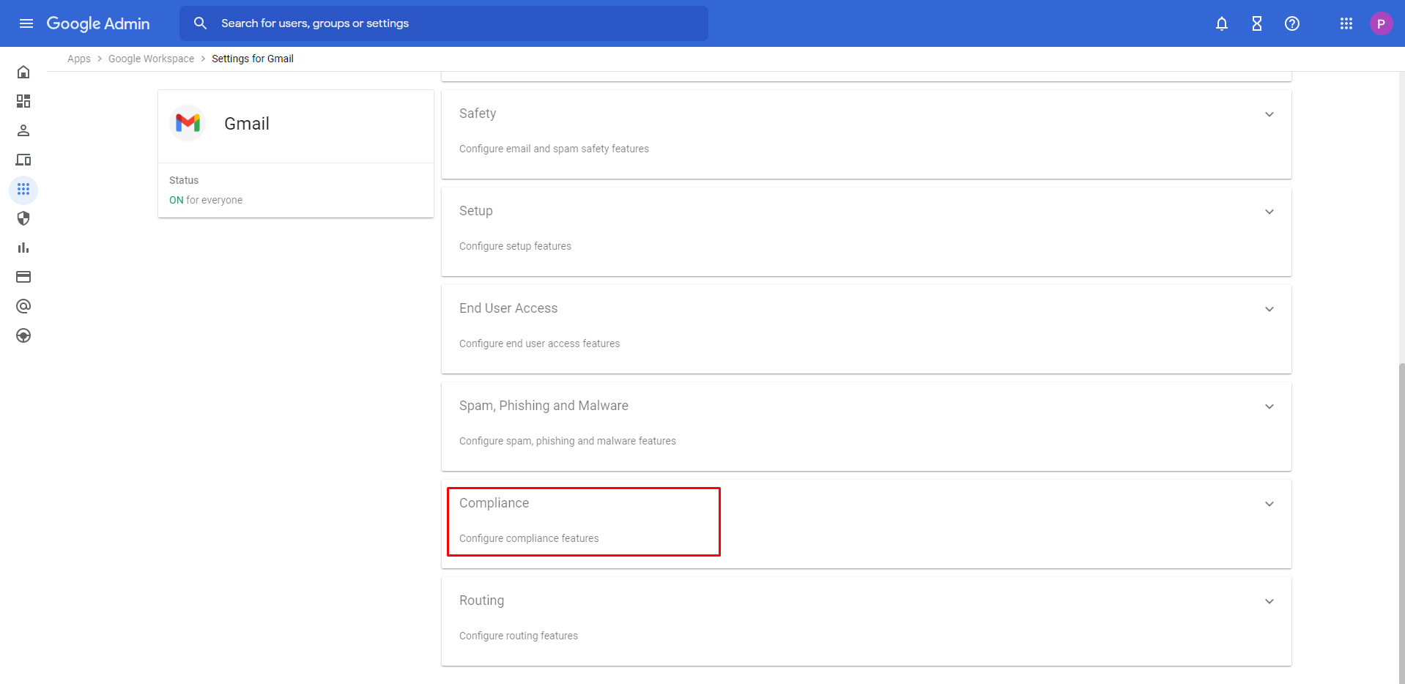Viewport: 1405px width, 684px height.
Task: Open the Safety section title
Action: (x=478, y=114)
